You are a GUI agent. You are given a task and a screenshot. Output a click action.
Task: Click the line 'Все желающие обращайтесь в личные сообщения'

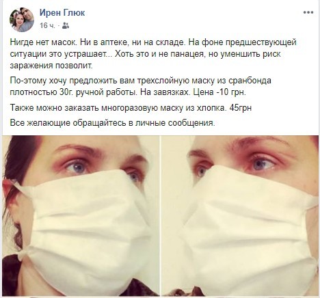[113, 123]
